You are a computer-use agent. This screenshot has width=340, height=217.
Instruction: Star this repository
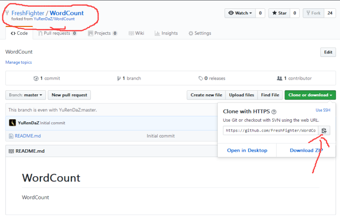[x=279, y=13]
